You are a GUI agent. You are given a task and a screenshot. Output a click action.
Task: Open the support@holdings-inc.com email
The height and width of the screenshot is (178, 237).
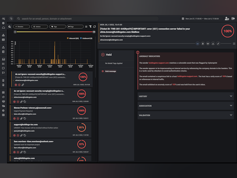pos(51,130)
